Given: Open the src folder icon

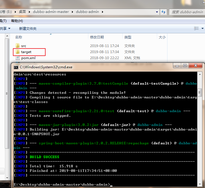Looking at the screenshot, I should (17, 46).
